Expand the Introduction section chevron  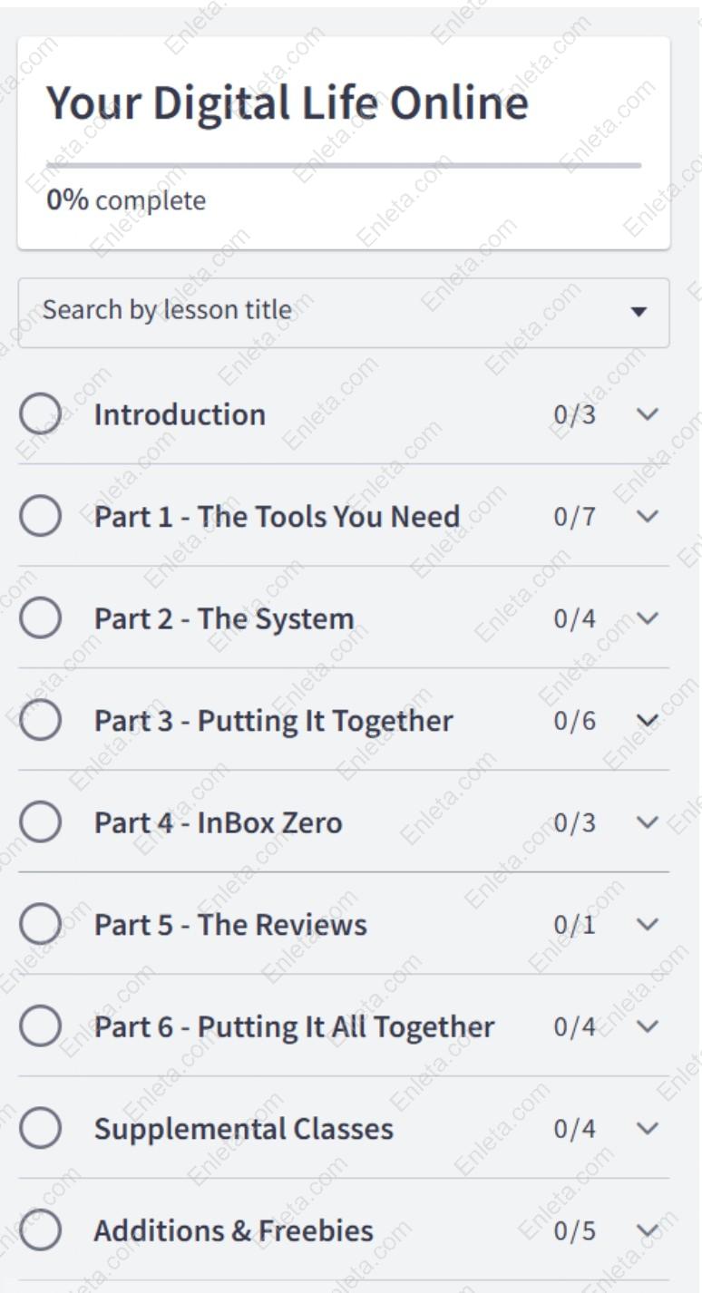pyautogui.click(x=649, y=413)
